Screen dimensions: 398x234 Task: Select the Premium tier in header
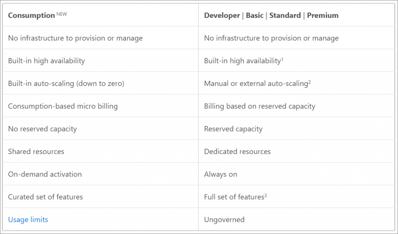point(323,16)
